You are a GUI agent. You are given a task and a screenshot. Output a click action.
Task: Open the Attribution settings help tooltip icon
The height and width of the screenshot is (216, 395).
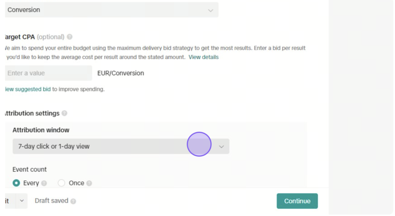64,113
